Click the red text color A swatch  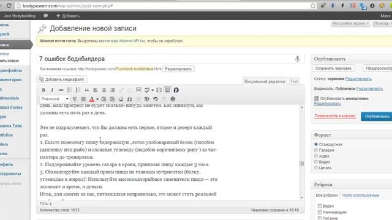[x=92, y=99]
